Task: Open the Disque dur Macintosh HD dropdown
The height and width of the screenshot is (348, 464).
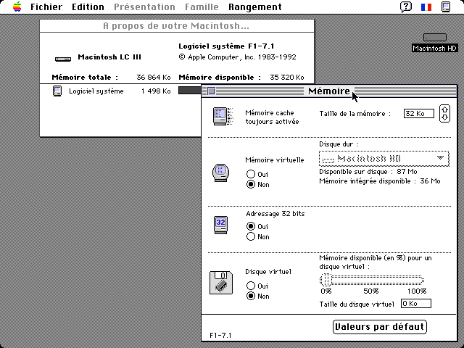Action: [384, 159]
